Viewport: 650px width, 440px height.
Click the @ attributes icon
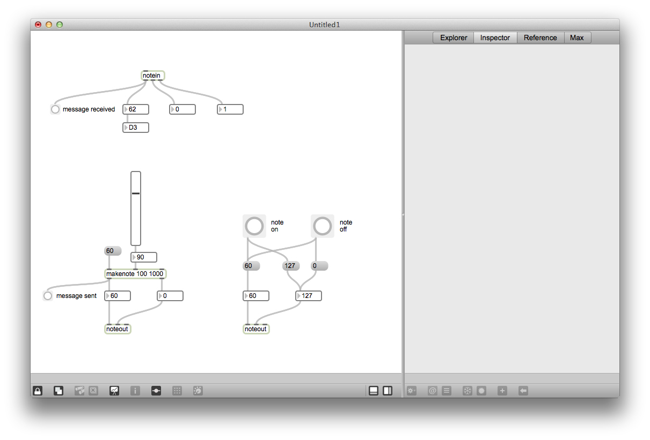(x=433, y=391)
